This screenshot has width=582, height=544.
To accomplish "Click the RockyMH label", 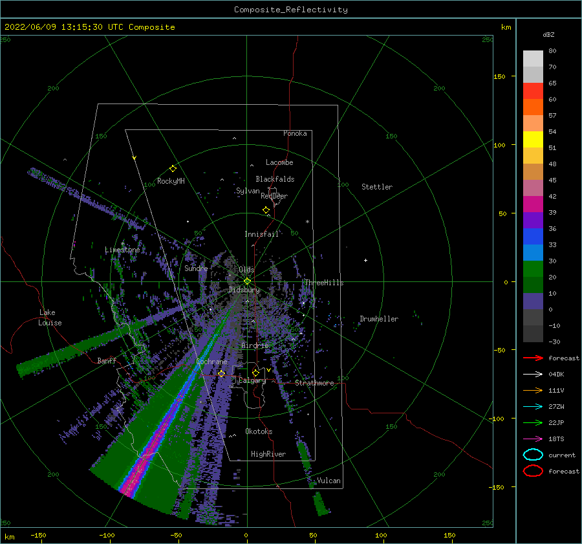I will [x=171, y=181].
